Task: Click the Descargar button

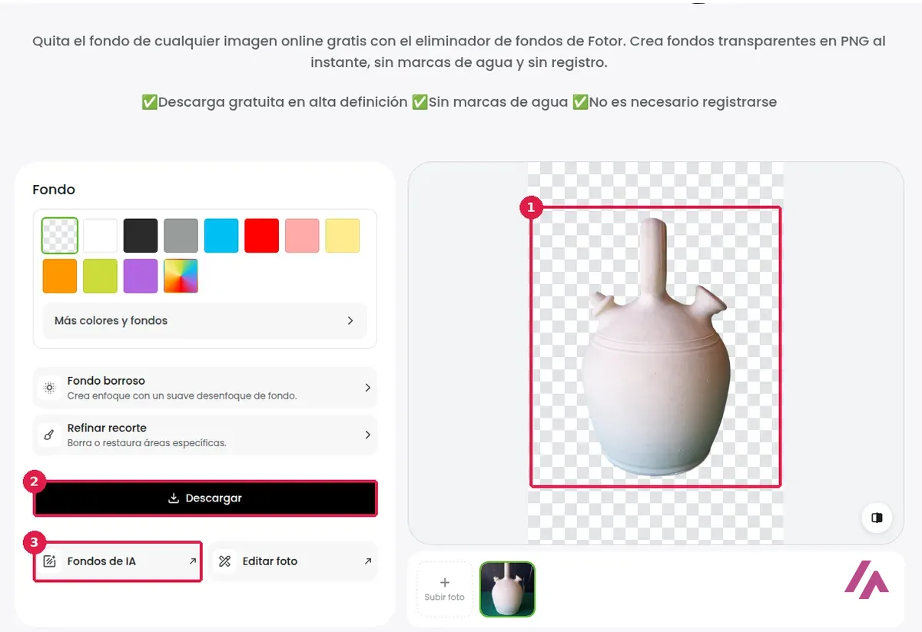Action: pyautogui.click(x=205, y=498)
